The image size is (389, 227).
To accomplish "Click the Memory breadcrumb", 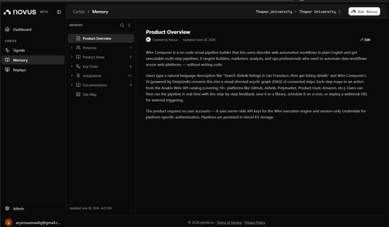I will tap(100, 12).
